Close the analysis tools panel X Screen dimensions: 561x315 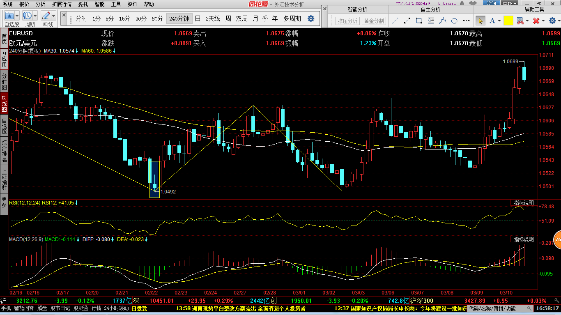click(324, 9)
